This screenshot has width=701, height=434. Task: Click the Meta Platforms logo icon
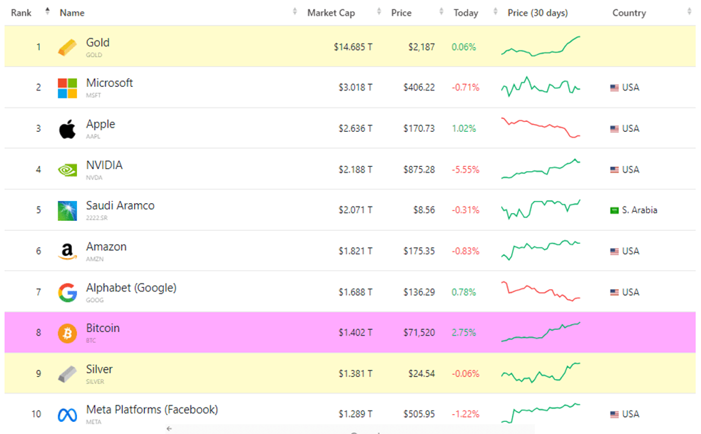[67, 415]
